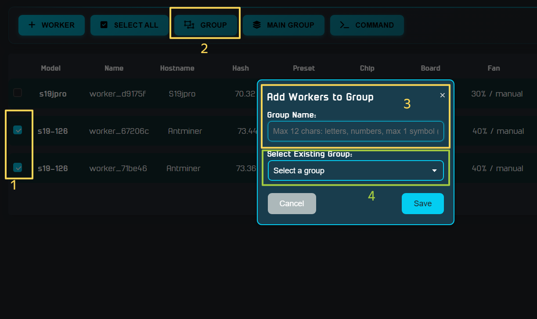Select the worker_d9175f name cell
537x319 pixels.
point(118,94)
